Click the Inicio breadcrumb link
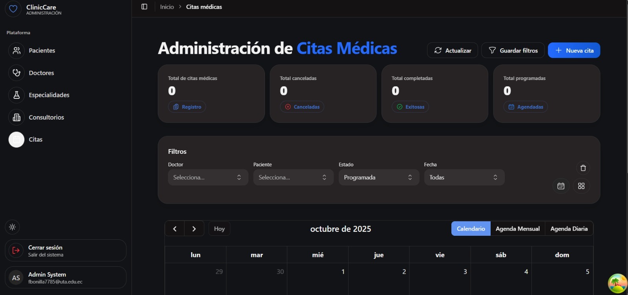 tap(167, 7)
